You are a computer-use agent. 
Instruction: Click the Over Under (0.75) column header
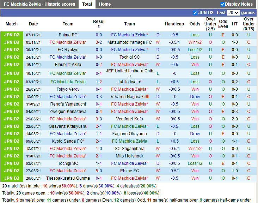point(248,24)
